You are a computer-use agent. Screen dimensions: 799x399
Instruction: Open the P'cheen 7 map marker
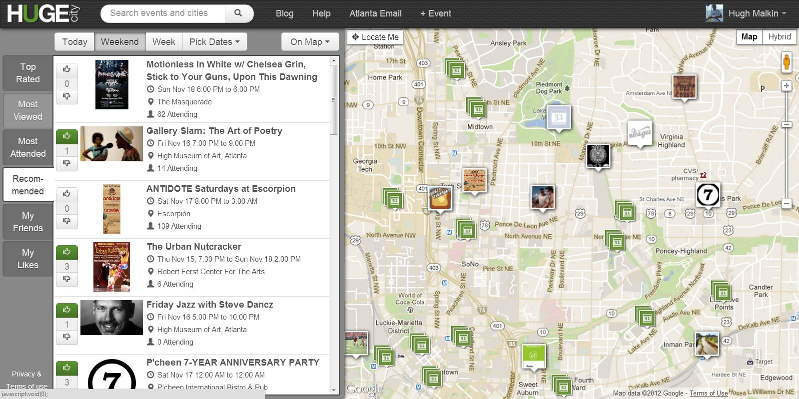(x=708, y=195)
